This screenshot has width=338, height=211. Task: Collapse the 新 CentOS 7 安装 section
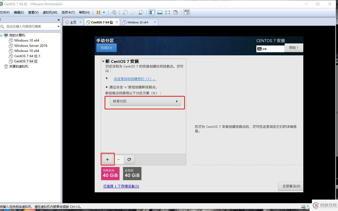pos(103,62)
